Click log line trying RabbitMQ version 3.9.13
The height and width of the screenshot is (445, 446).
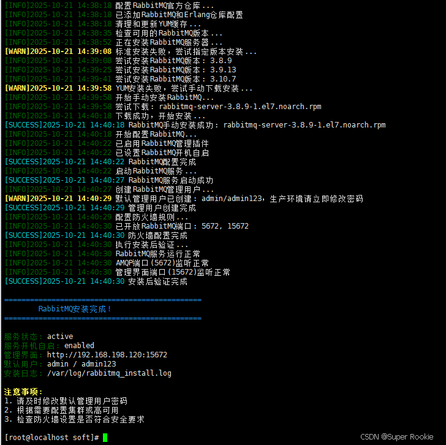point(120,70)
